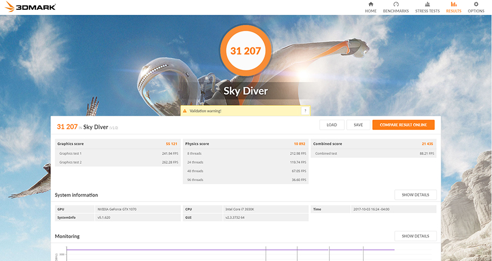Open the Benchmarks gauge icon
Viewport: 492px width, 261px height.
click(x=395, y=4)
